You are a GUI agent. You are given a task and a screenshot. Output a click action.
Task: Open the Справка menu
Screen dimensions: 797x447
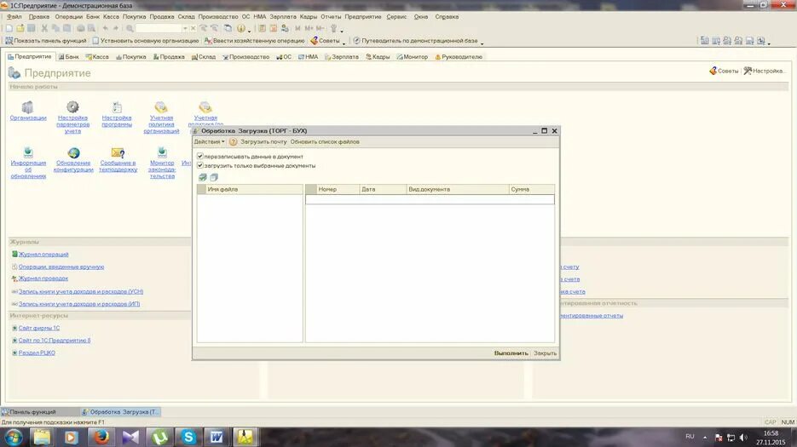(447, 17)
